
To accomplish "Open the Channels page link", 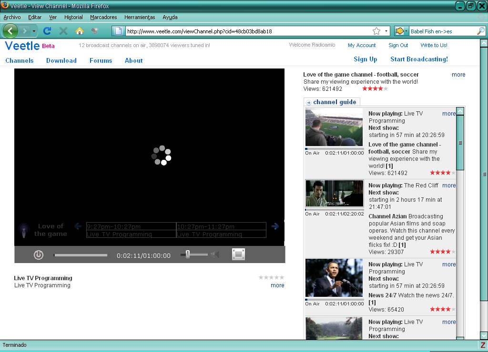I will (x=19, y=60).
